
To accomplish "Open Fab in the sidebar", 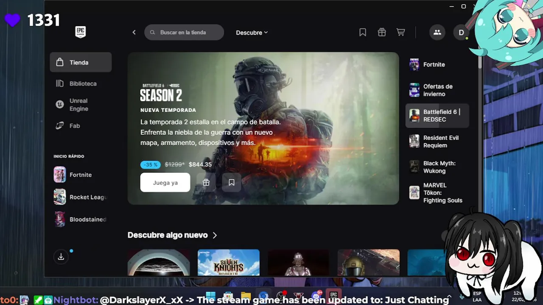I will coord(81,126).
